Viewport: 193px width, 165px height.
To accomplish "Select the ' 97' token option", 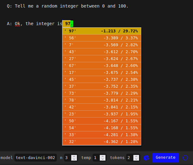I will (102, 31).
